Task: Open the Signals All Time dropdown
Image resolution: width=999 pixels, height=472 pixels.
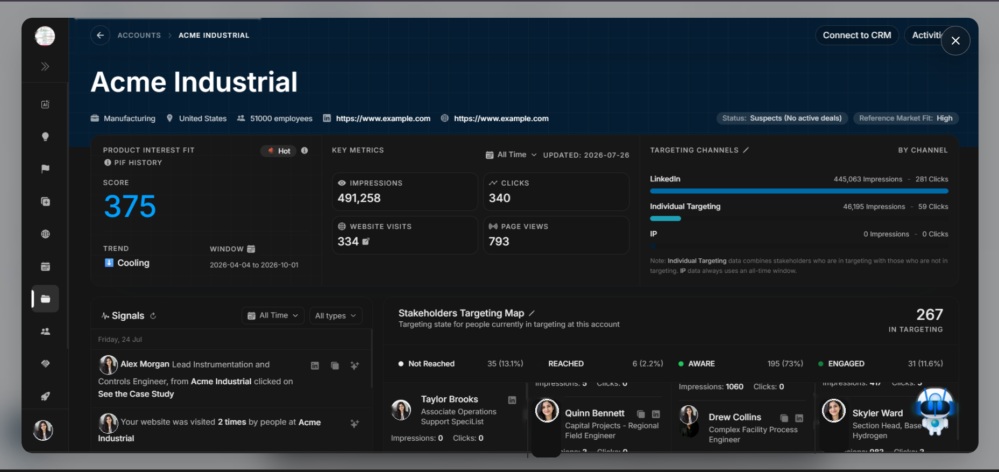Action: click(x=273, y=315)
